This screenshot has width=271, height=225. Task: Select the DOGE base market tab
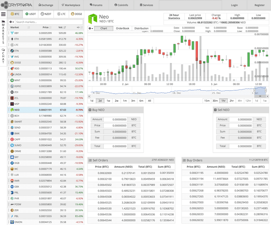pyautogui.click(x=77, y=14)
